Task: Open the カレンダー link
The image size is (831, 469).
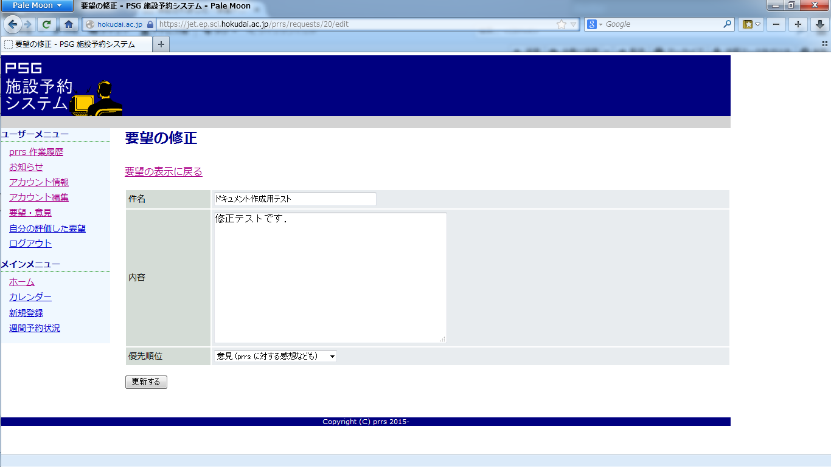Action: (30, 297)
